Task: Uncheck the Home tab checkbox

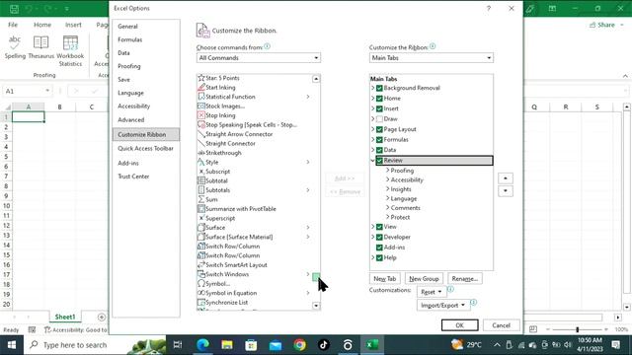Action: pyautogui.click(x=379, y=99)
